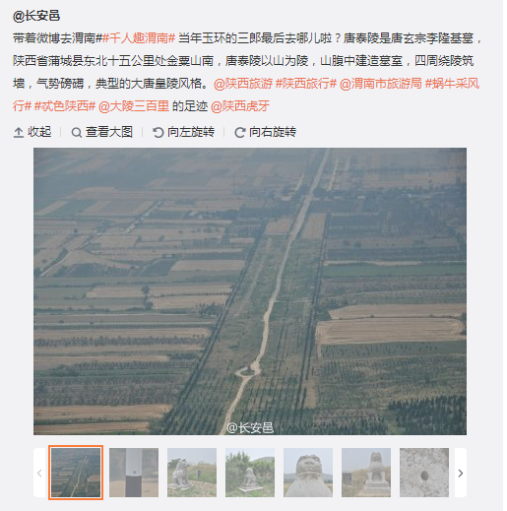Image resolution: width=507 pixels, height=511 pixels.
Task: Click the collapse (收起) up-arrow icon
Action: pos(19,132)
